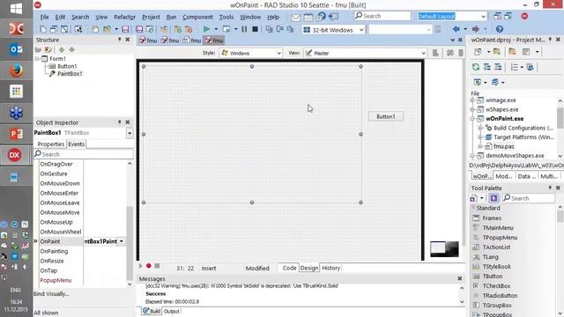
Task: Click the IDE Insight Search field
Action: pos(382,16)
